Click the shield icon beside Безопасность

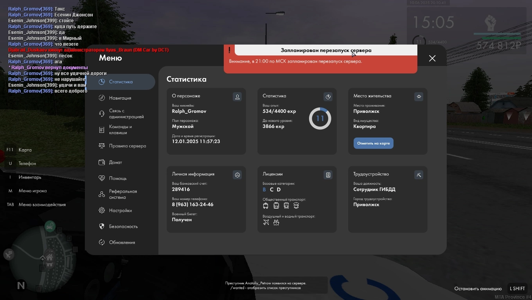tap(101, 227)
